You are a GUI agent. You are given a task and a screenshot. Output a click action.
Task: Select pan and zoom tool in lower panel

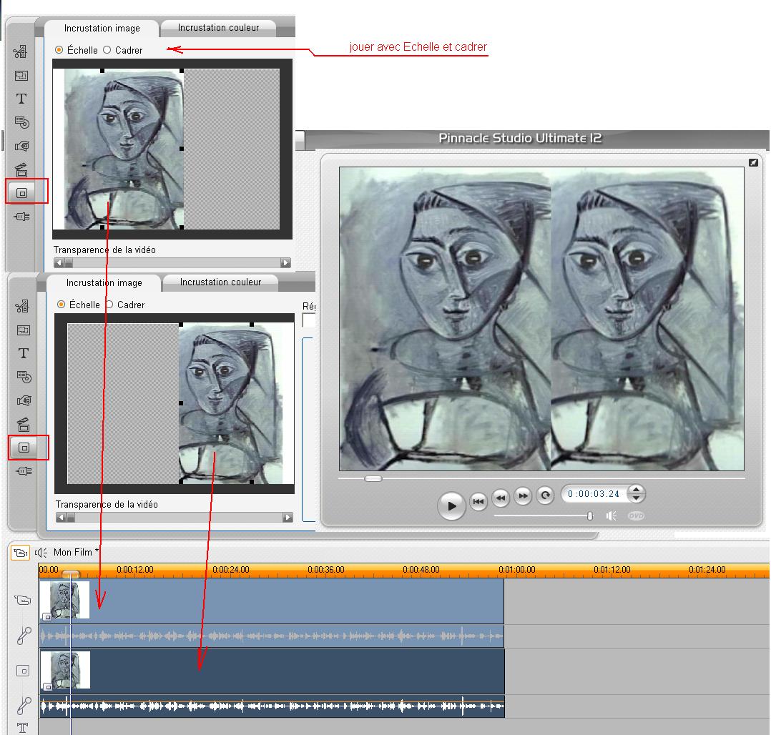tap(23, 330)
